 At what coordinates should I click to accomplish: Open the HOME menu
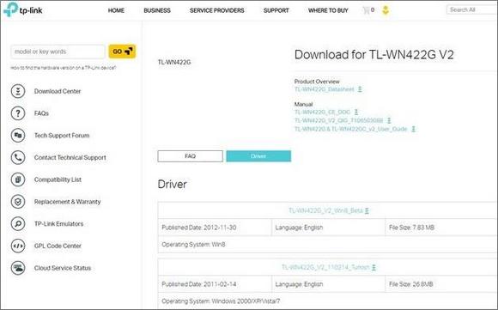[x=116, y=10]
